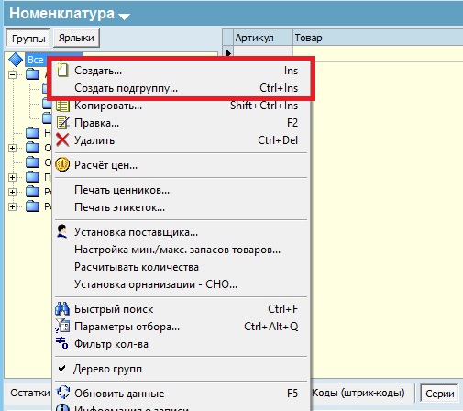Click the Товар column header
Screen dimensions: 463x411
tap(378, 38)
